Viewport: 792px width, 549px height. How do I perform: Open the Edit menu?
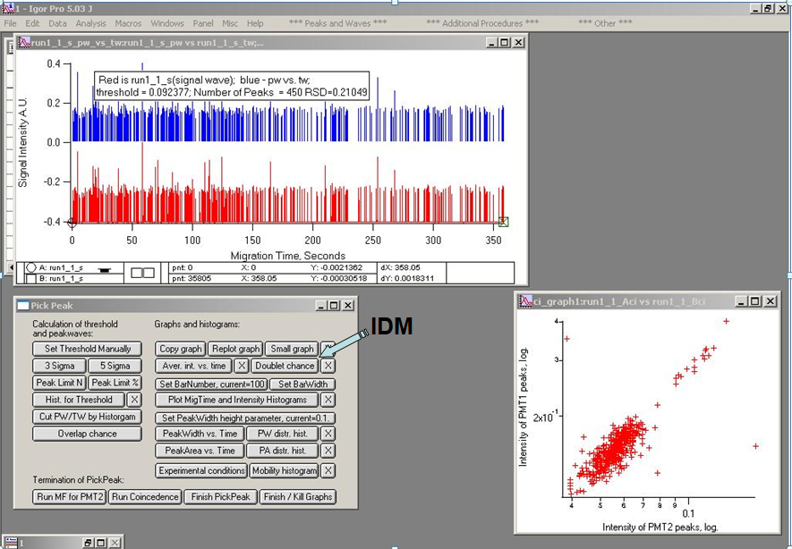click(x=32, y=23)
